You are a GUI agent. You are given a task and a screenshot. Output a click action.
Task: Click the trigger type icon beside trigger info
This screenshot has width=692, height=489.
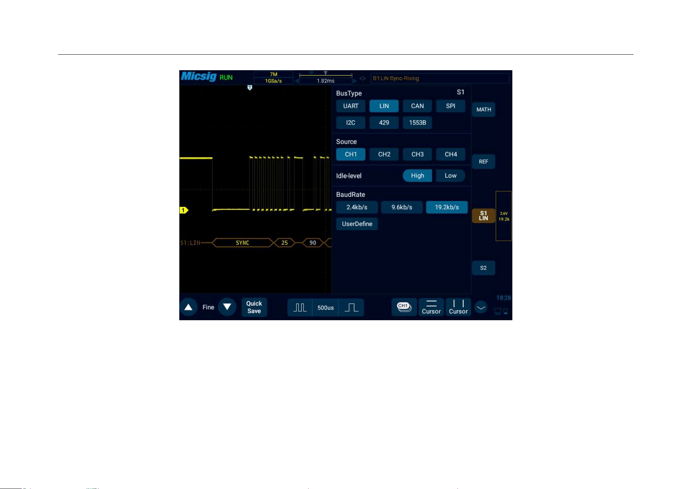click(363, 78)
